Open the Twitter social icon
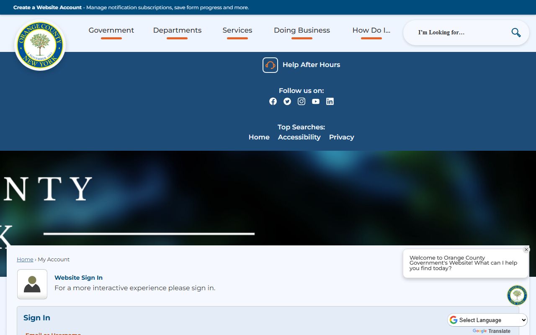The width and height of the screenshot is (536, 335). pyautogui.click(x=287, y=101)
